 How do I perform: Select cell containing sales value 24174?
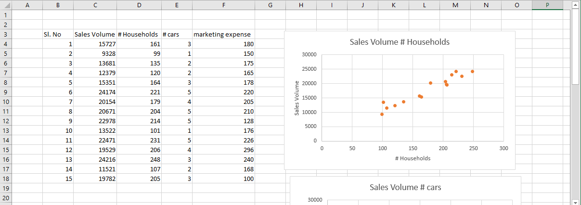(95, 92)
